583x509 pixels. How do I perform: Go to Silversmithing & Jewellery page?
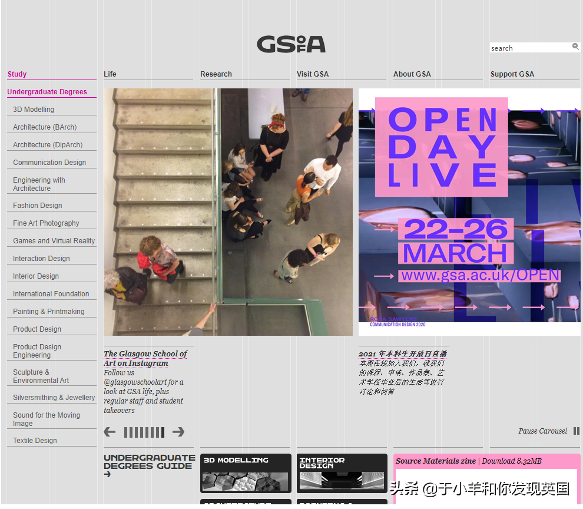click(x=54, y=398)
